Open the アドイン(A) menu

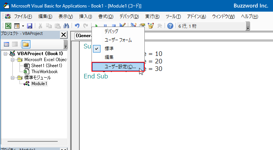[196, 16]
